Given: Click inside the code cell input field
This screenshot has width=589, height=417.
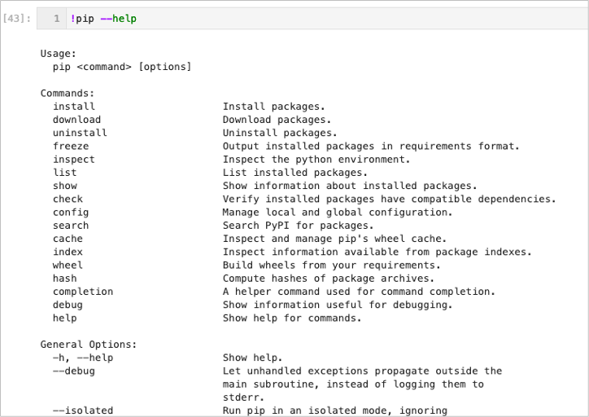Looking at the screenshot, I should tap(325, 18).
